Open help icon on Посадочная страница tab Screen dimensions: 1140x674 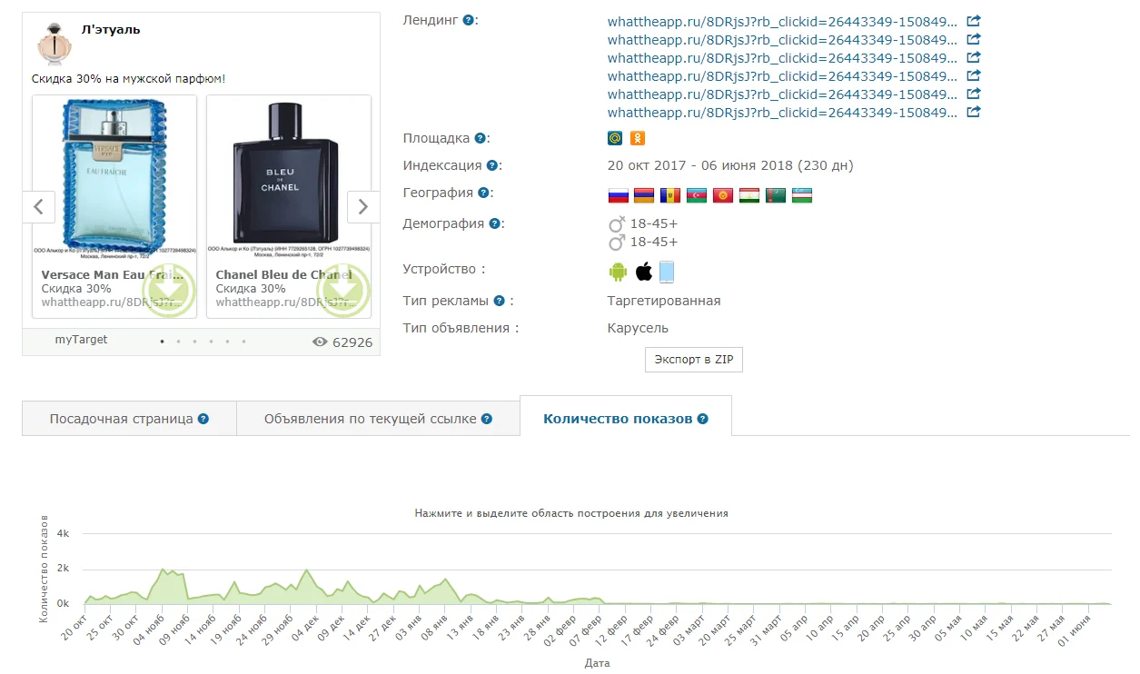click(203, 419)
